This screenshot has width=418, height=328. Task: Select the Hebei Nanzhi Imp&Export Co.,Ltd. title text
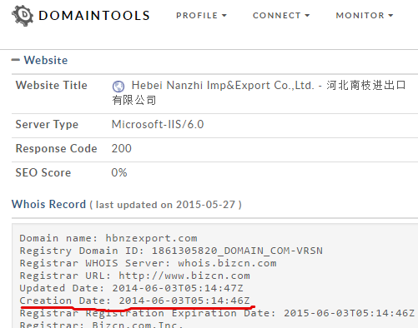(223, 86)
